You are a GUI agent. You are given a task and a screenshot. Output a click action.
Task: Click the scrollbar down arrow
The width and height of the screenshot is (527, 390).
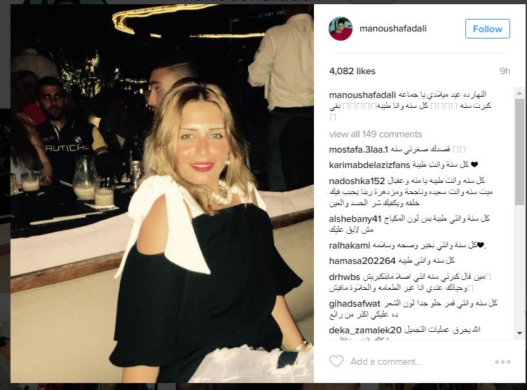point(519,333)
